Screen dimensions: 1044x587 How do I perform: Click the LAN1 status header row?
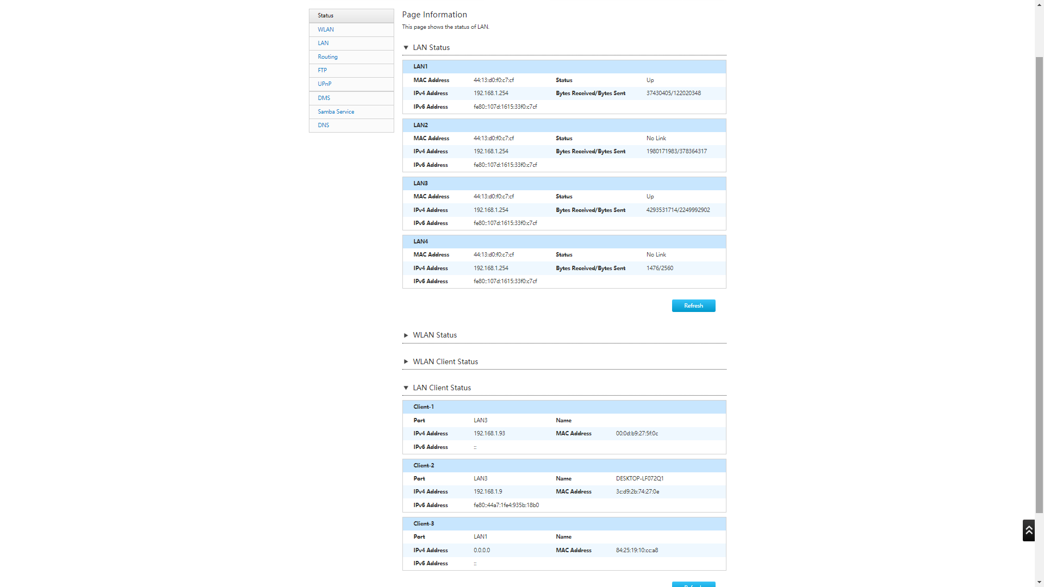click(564, 67)
